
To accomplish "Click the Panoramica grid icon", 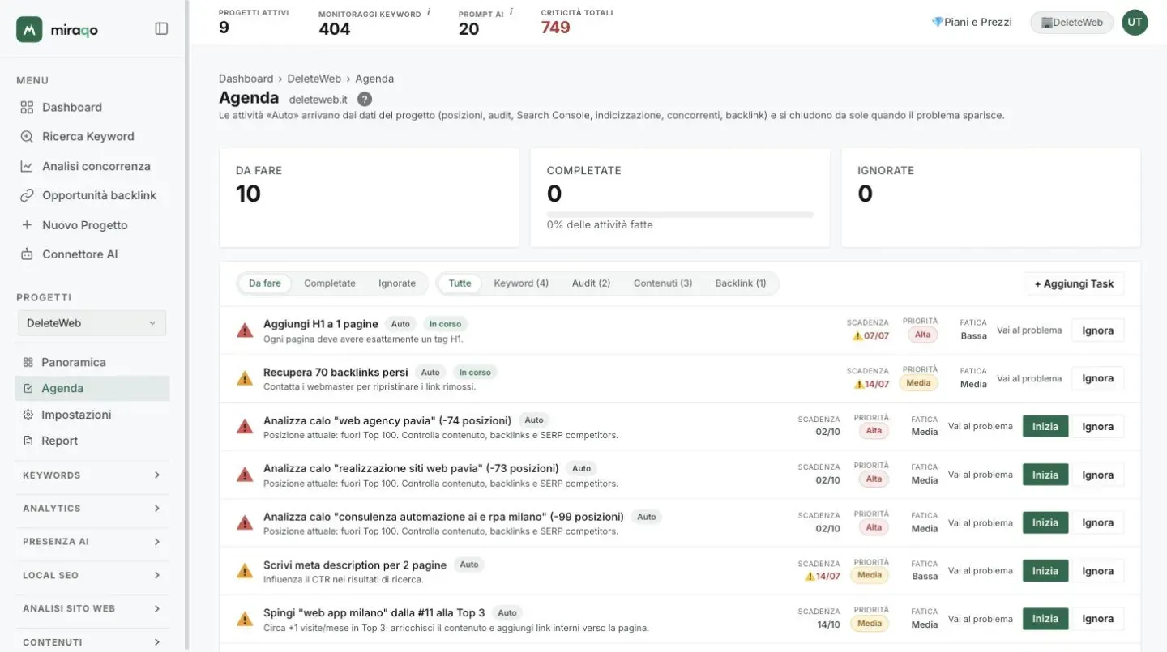I will 28,362.
